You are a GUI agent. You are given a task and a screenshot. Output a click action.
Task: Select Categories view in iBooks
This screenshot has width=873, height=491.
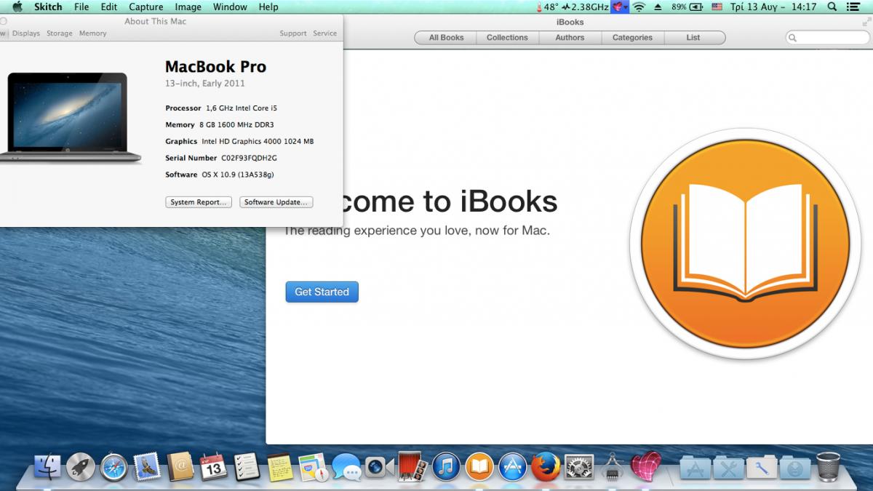(632, 37)
